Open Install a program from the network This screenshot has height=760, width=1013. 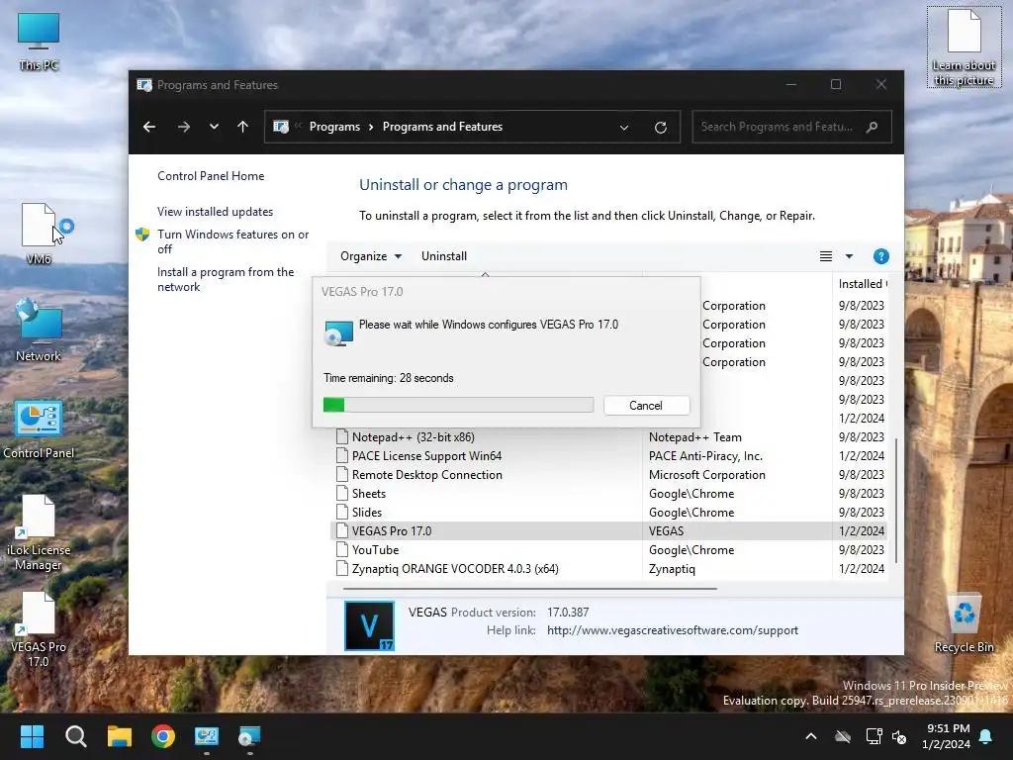[x=226, y=279]
